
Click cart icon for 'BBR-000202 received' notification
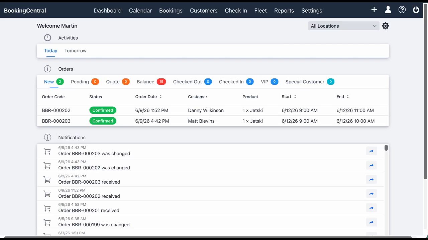tap(47, 194)
